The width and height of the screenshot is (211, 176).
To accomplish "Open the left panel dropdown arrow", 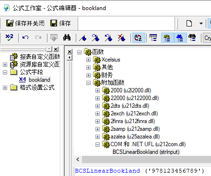I will pos(49,49).
